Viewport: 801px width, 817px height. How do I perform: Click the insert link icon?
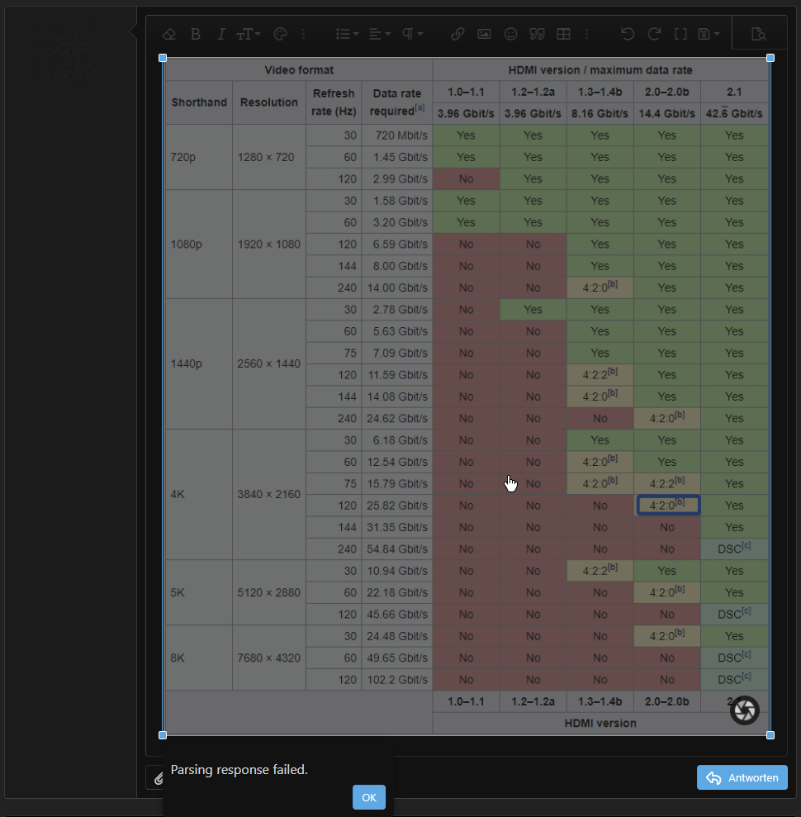click(x=457, y=35)
